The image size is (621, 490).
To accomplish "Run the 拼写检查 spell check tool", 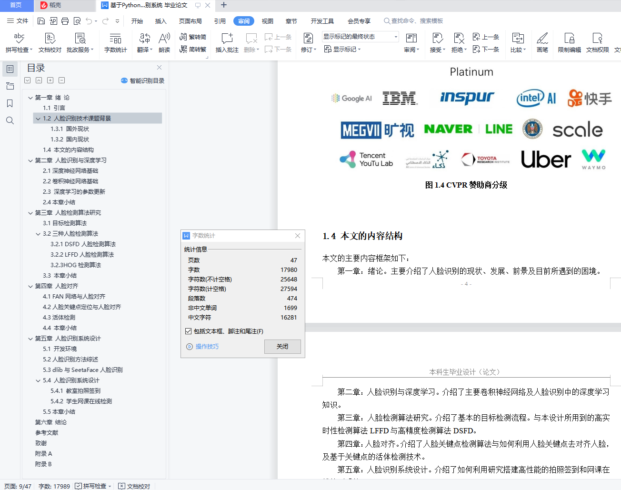I will click(19, 42).
